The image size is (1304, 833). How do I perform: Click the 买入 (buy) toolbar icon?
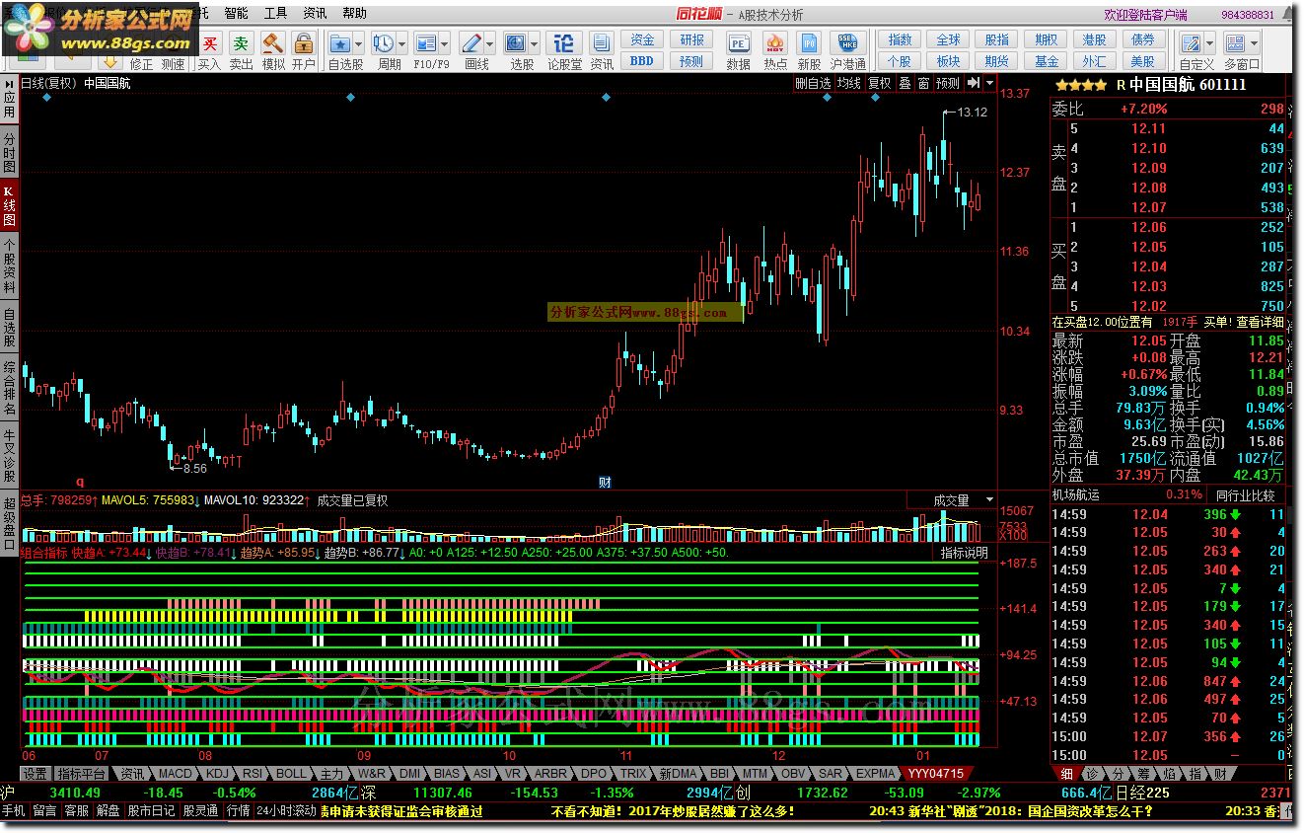point(209,44)
